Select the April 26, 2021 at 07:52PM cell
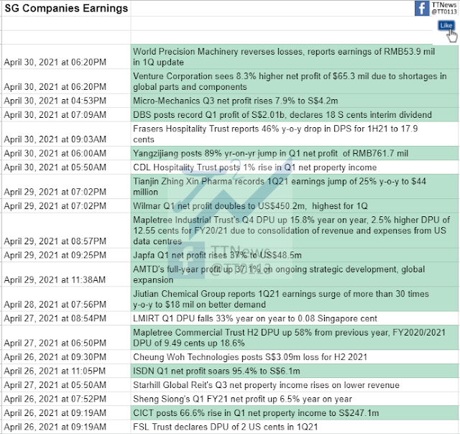460x434 pixels. pyautogui.click(x=66, y=399)
